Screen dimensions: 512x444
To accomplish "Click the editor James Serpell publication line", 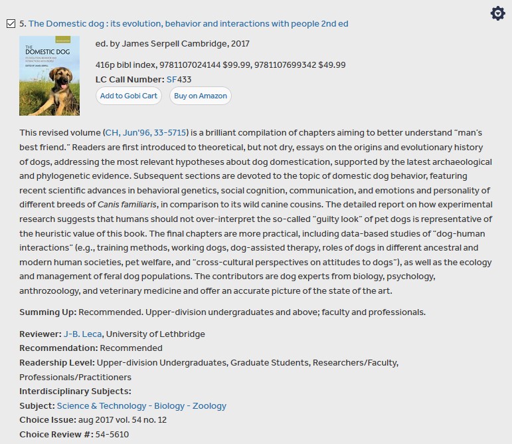I will coord(173,44).
